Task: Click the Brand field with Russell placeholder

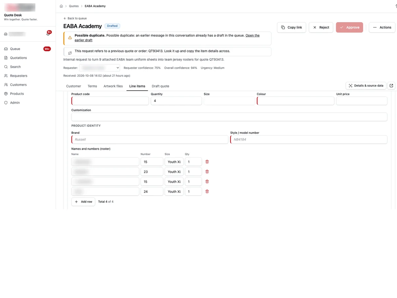Action: 150,139
